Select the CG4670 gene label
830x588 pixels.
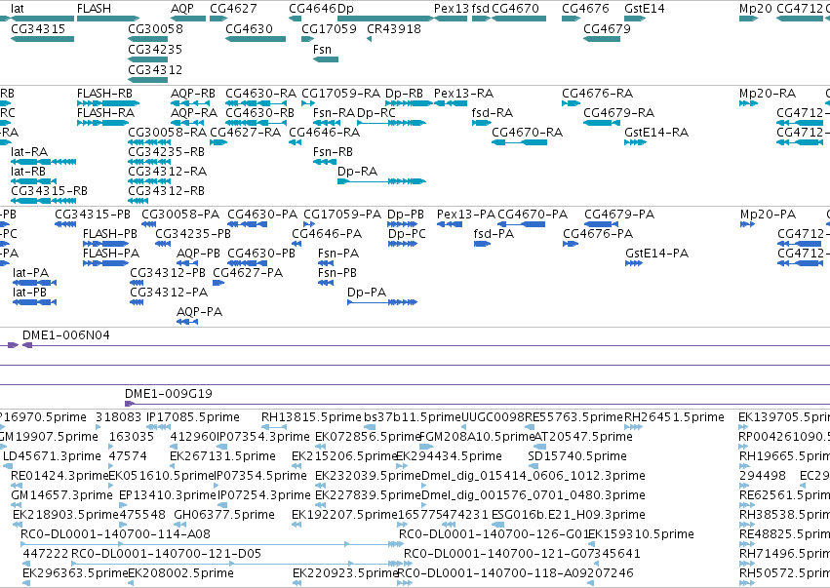515,9
